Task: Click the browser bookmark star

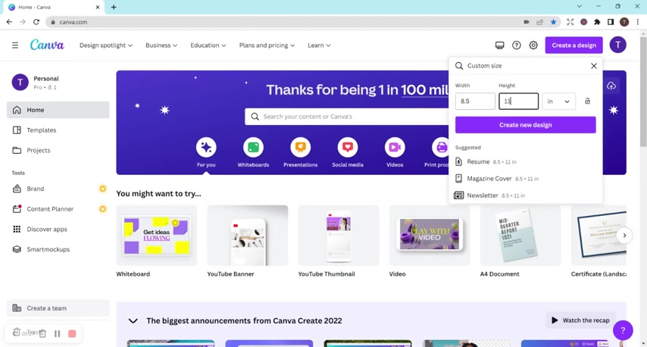Action: [553, 22]
